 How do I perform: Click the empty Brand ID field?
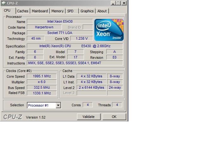pyautogui.click(x=88, y=27)
